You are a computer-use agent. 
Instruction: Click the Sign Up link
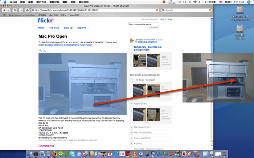point(68,28)
